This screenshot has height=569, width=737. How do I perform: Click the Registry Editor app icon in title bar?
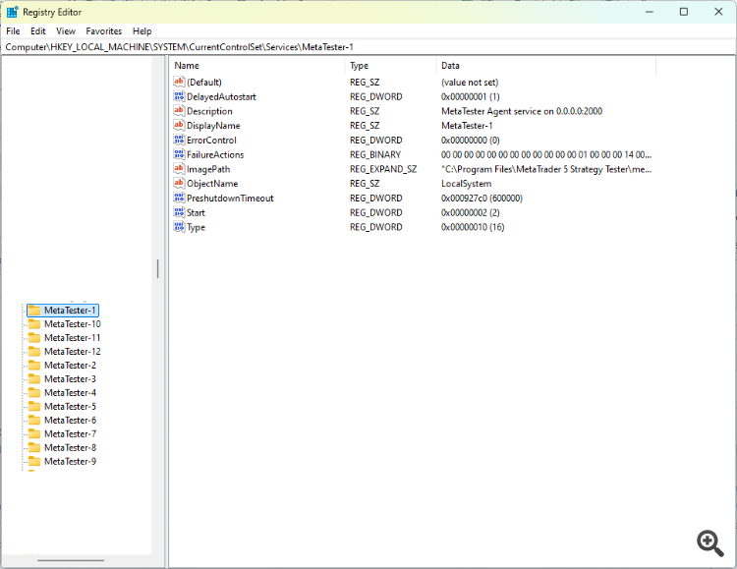[12, 12]
